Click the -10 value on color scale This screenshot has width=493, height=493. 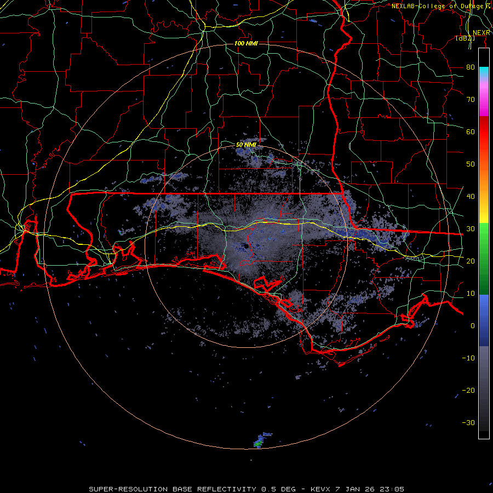468,358
